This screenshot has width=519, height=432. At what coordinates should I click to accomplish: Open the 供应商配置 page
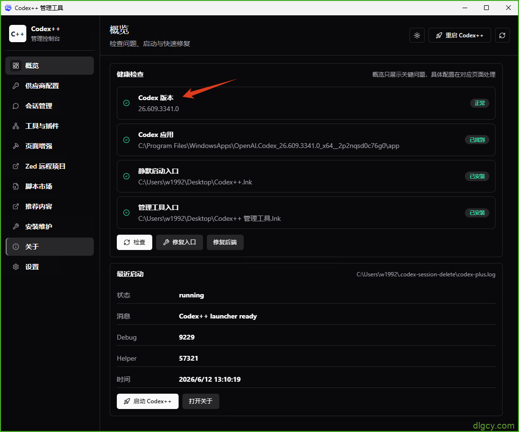point(50,86)
